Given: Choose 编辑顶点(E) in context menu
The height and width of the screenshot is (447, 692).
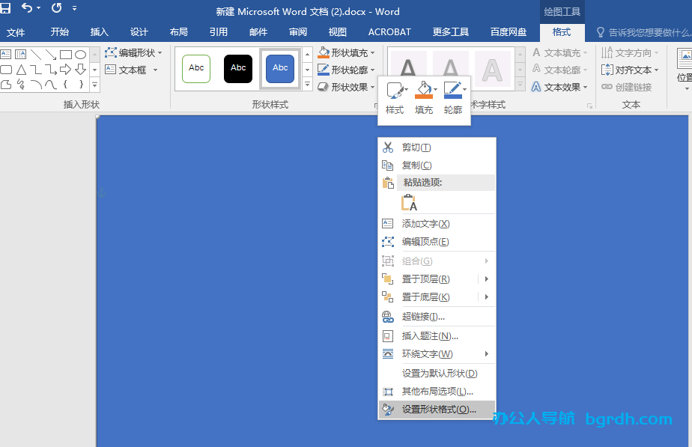Looking at the screenshot, I should [x=437, y=242].
